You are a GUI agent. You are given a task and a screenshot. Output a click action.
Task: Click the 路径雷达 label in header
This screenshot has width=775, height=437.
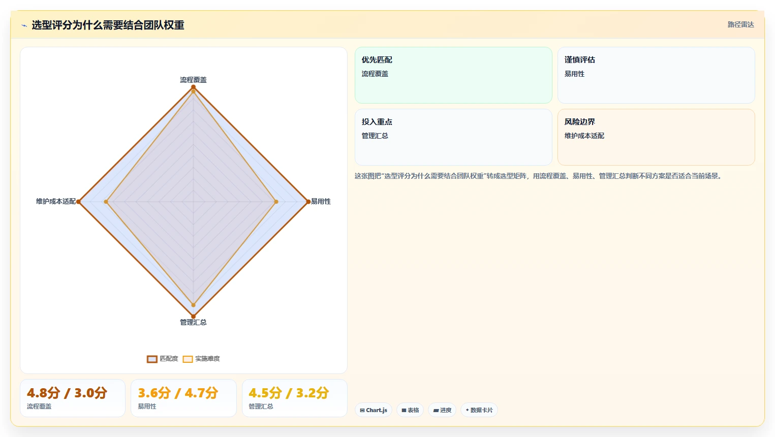(740, 24)
